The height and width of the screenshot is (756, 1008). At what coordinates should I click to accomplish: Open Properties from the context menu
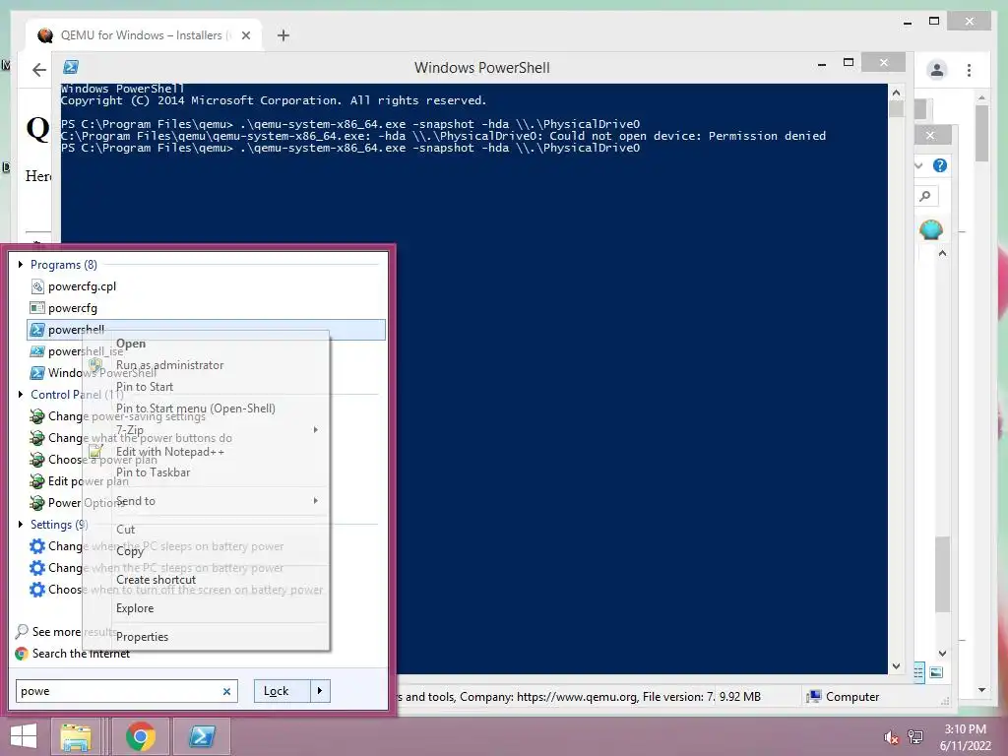(142, 637)
